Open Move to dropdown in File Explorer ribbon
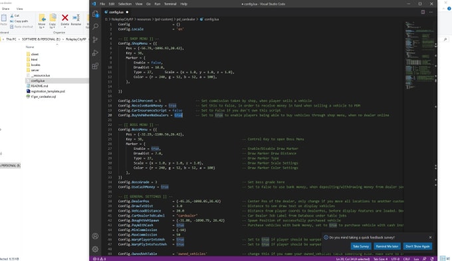452x261 pixels. [x=42, y=21]
